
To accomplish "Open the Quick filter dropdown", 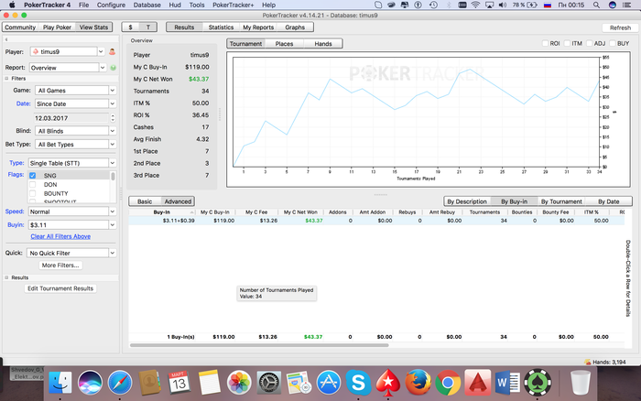I will tap(112, 253).
